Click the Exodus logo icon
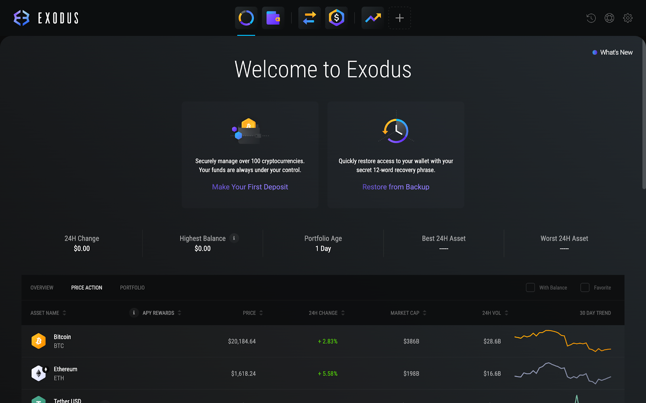This screenshot has width=646, height=403. coord(21,18)
